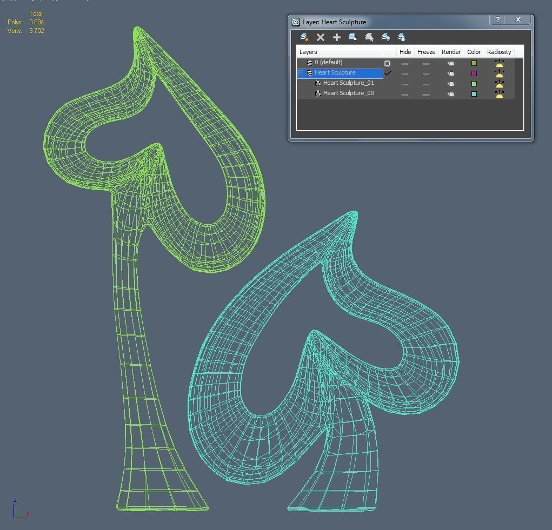Toggle Hide for Heart Sculpture_00 object

pyautogui.click(x=405, y=95)
